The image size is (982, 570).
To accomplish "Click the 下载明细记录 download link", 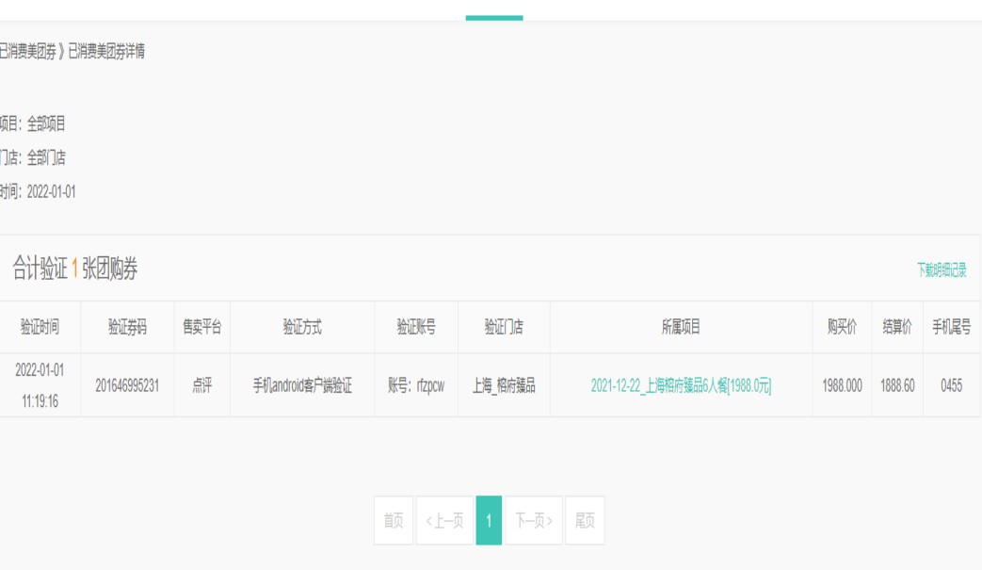I will [x=942, y=270].
